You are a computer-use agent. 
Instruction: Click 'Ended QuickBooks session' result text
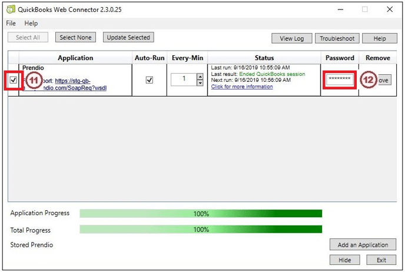point(272,74)
